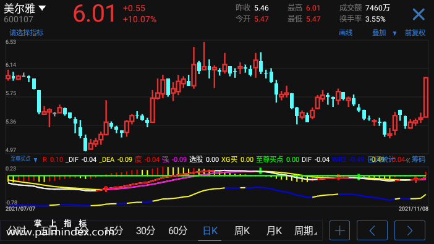Image resolution: width=434 pixels, height=244 pixels.
Task: Click the 画线 draw line button
Action: click(346, 33)
